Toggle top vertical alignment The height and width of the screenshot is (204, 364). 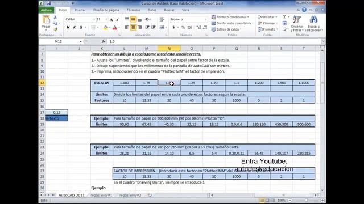click(127, 19)
